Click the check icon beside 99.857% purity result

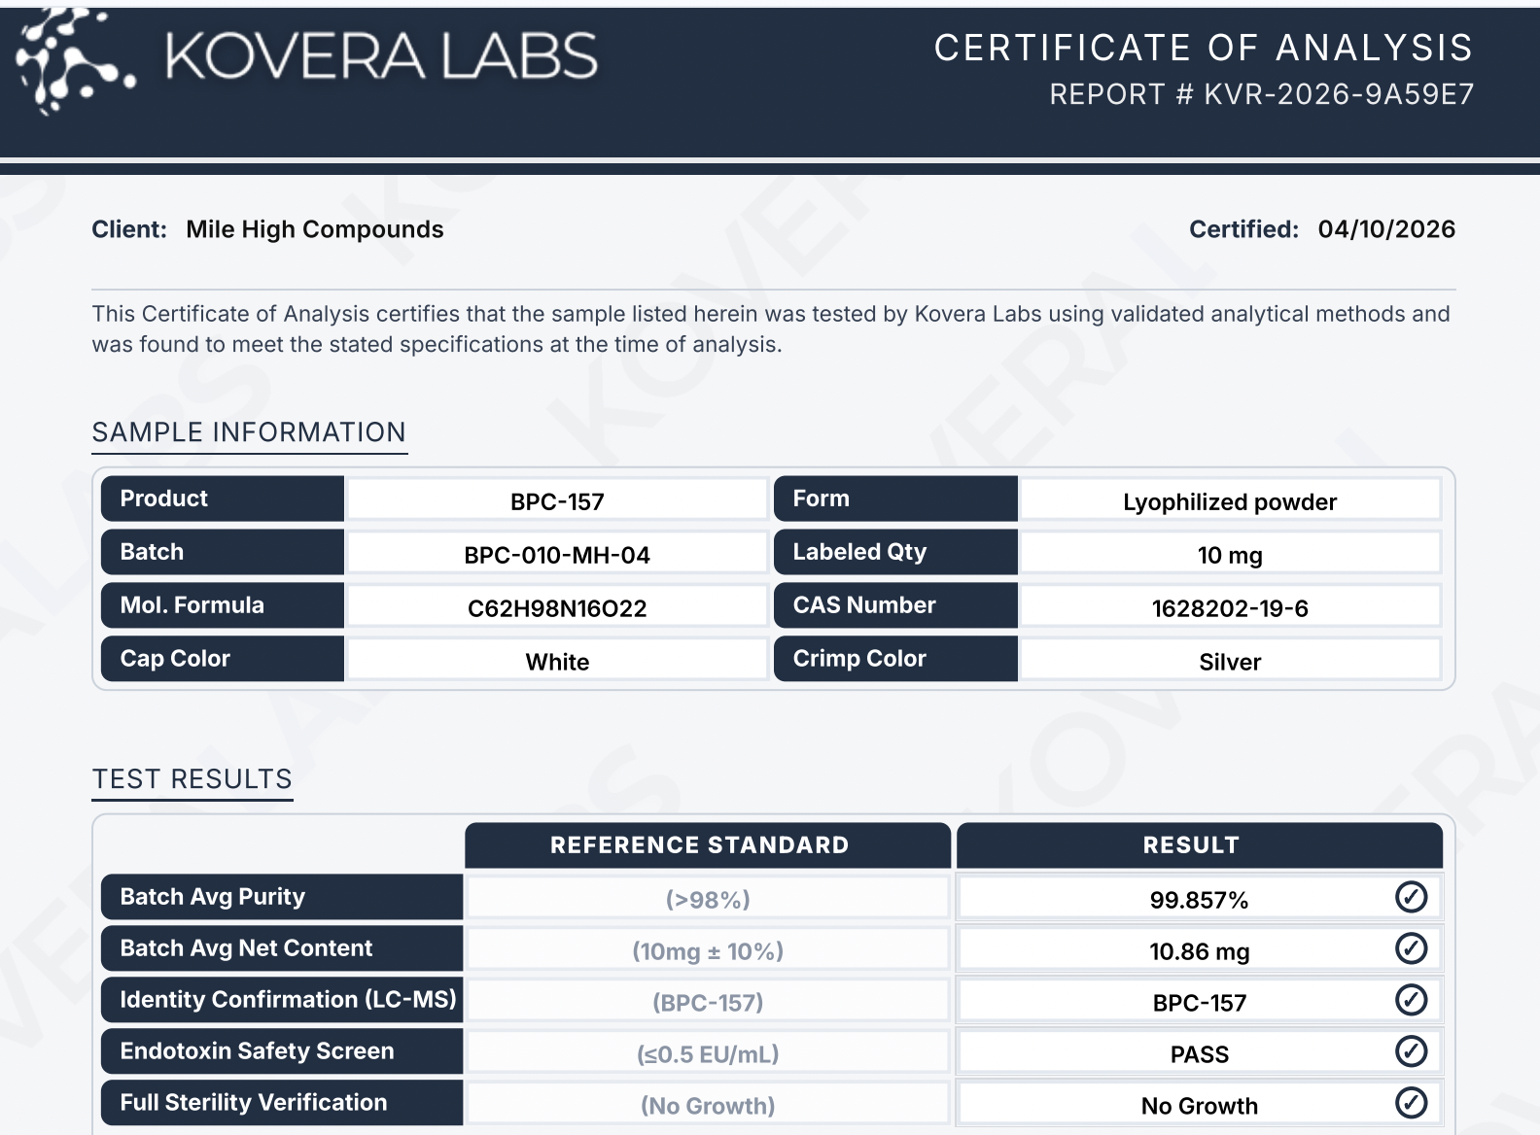click(x=1411, y=897)
